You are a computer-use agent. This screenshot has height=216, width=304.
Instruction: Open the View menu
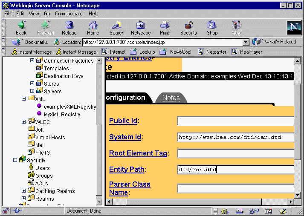[x=34, y=14]
